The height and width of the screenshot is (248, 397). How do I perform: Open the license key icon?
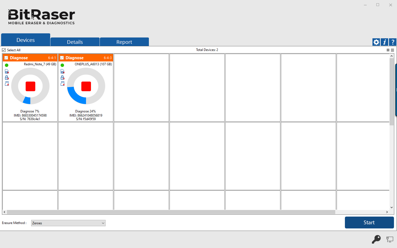(376, 239)
